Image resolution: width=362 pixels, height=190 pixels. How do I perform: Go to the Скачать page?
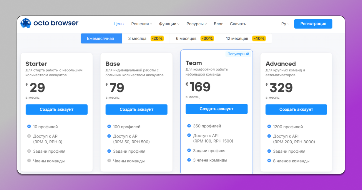click(x=238, y=24)
